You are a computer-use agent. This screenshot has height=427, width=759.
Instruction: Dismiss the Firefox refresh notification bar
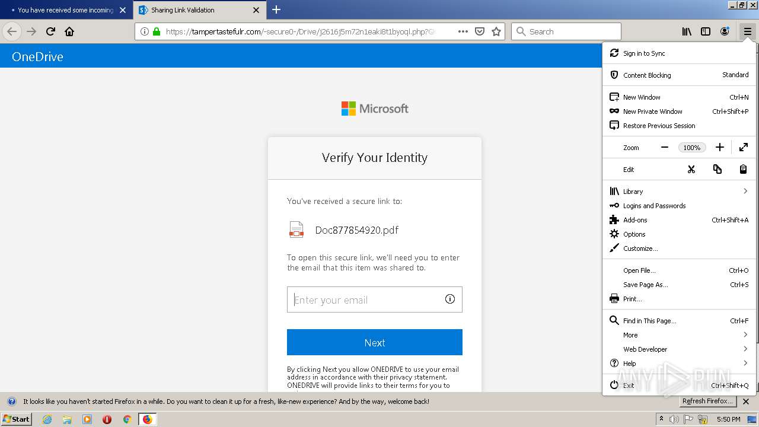pyautogui.click(x=746, y=401)
